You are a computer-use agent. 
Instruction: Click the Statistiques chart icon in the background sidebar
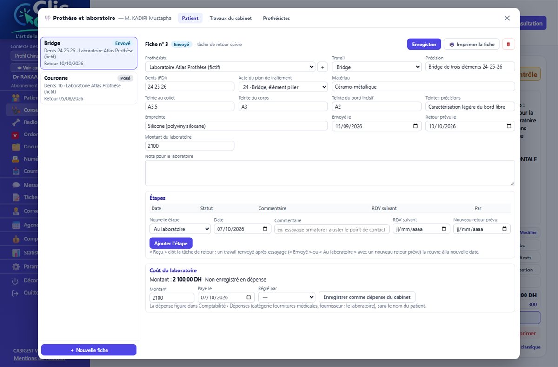click(16, 253)
